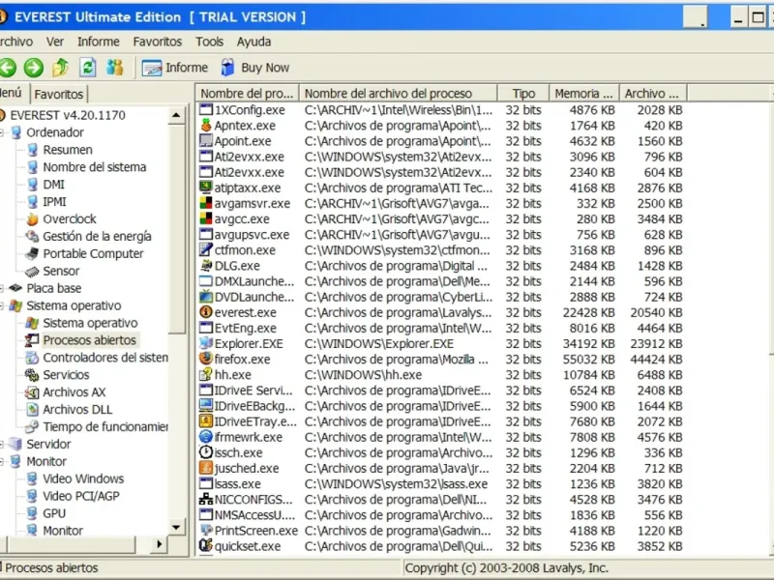Click the issch.exe clock icon
Viewport: 774px width, 580px height.
[206, 452]
